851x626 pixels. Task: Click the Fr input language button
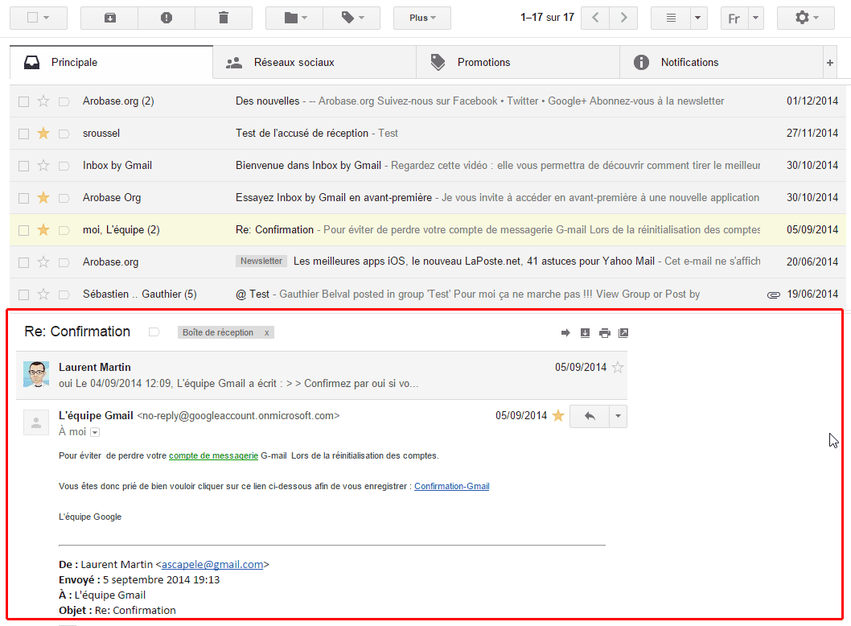734,19
